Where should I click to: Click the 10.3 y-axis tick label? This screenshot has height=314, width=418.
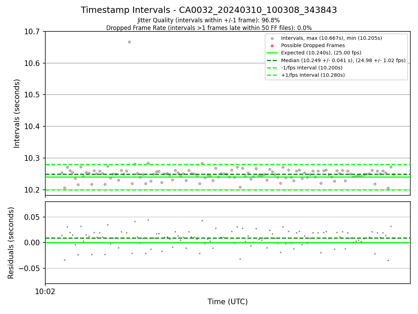32,158
